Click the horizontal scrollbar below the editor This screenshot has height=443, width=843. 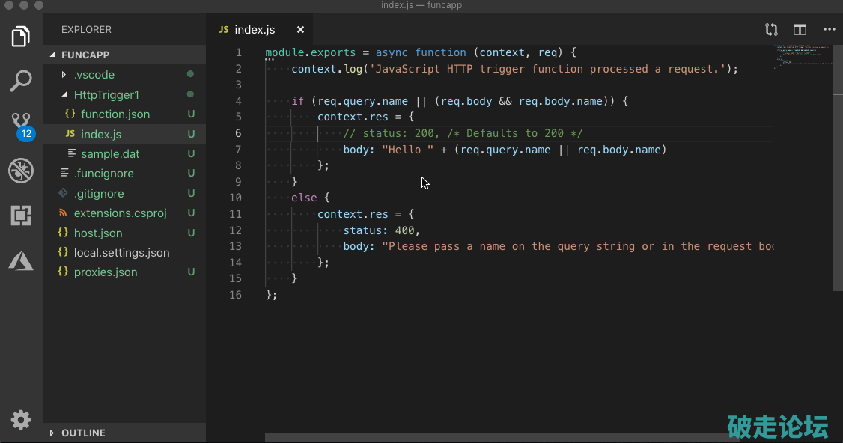point(494,436)
